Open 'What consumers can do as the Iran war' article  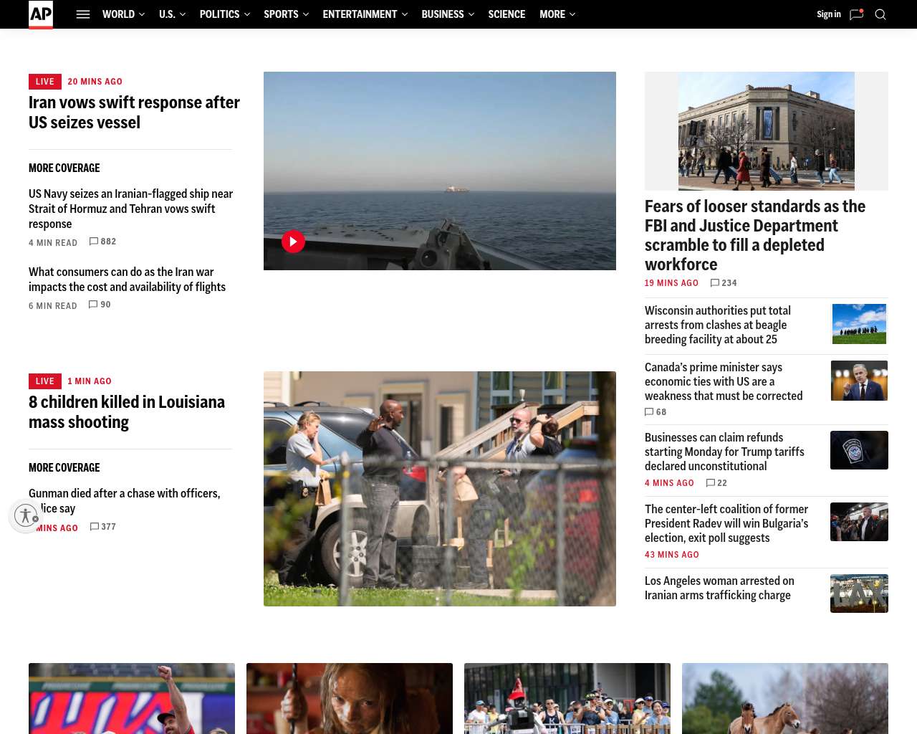[x=128, y=280]
